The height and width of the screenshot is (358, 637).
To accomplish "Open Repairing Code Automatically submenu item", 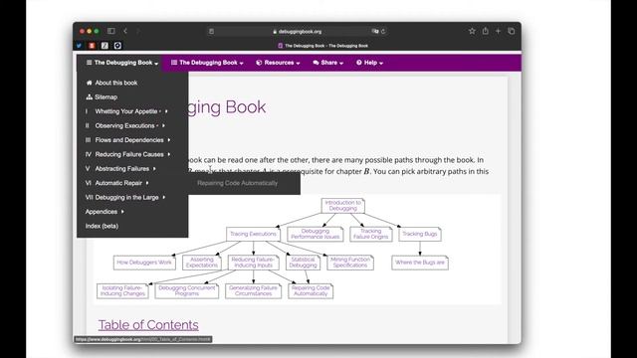I will coord(237,183).
